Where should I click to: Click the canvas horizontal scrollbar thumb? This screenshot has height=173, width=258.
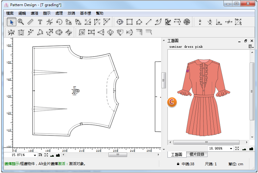pos(117,155)
